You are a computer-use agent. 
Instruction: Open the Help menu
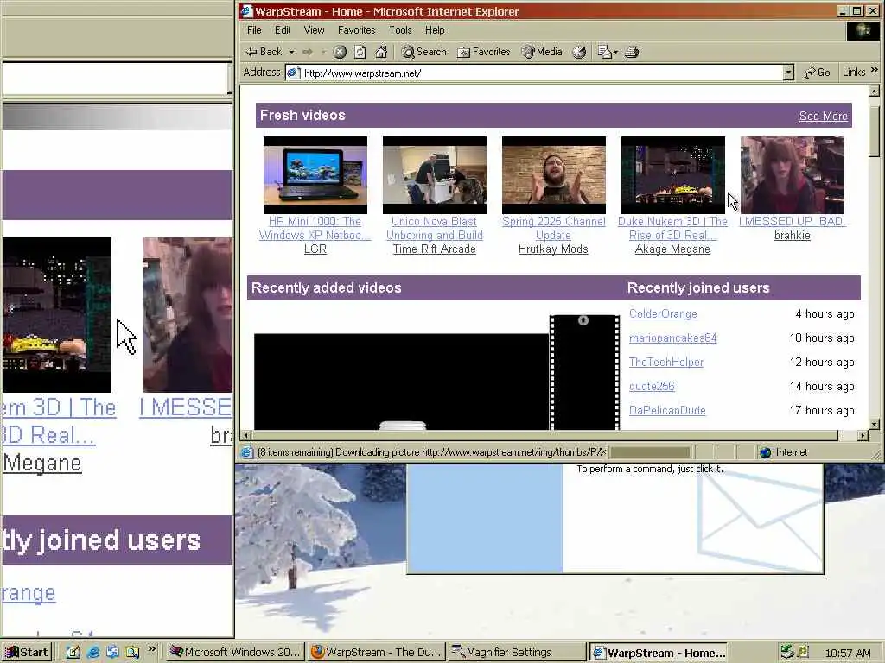[435, 30]
